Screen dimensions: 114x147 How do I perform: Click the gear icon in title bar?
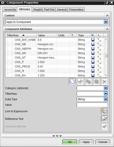(2, 3)
